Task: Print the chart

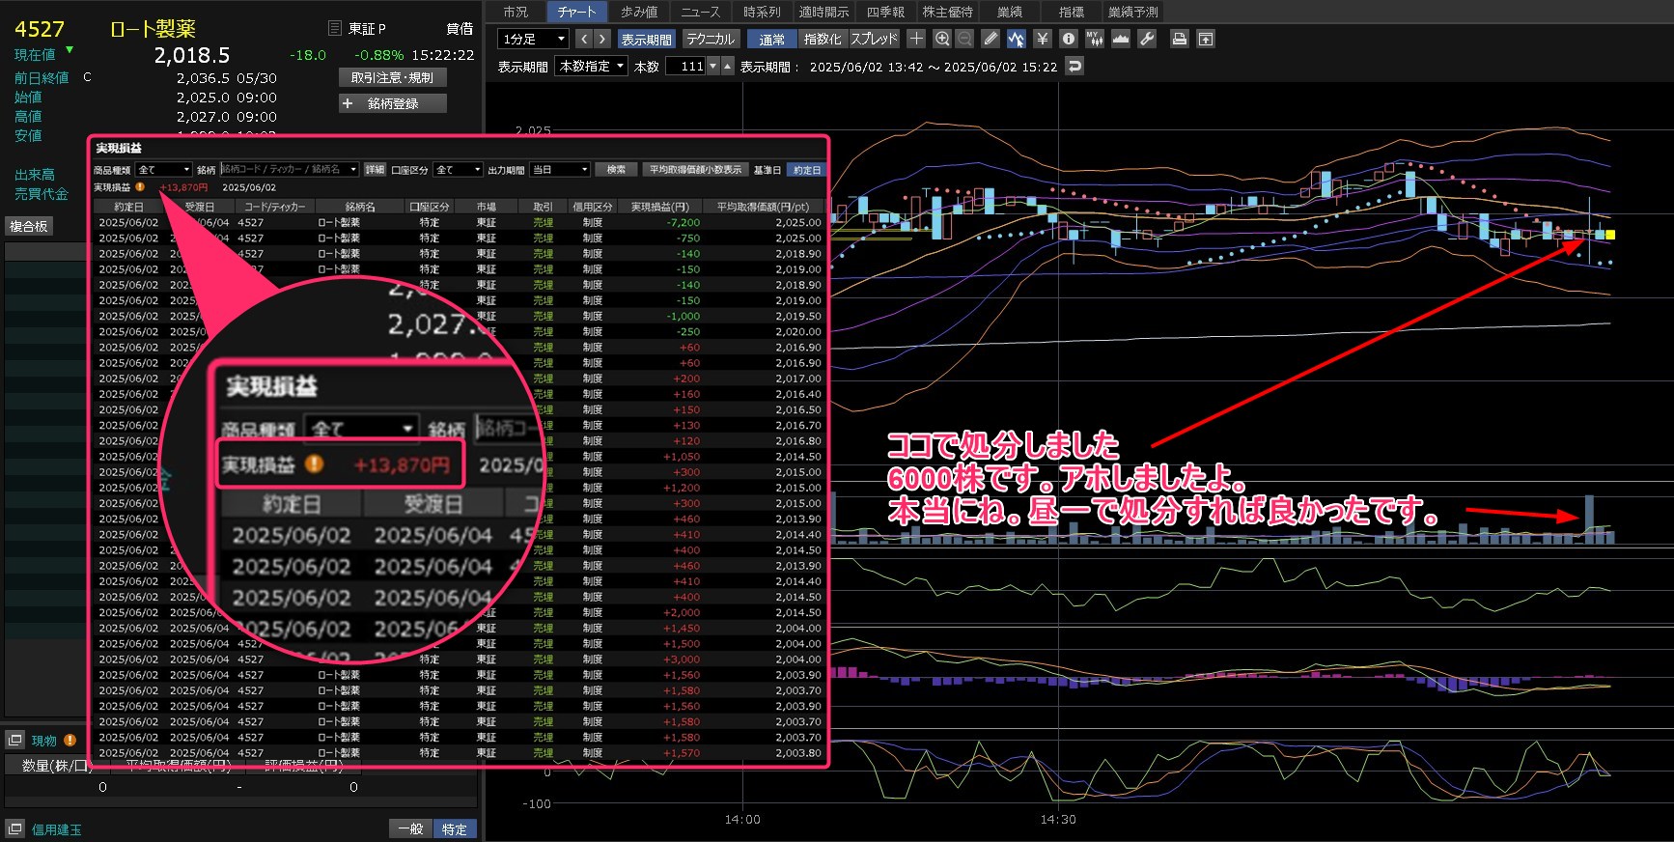Action: pyautogui.click(x=1179, y=39)
